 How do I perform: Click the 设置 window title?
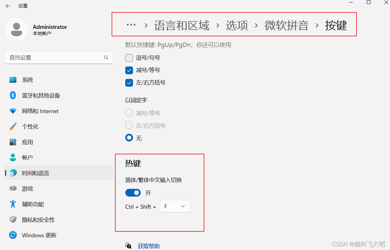click(x=23, y=6)
